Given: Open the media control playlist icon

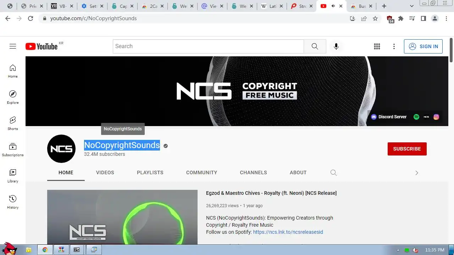Looking at the screenshot, I should coord(412,18).
